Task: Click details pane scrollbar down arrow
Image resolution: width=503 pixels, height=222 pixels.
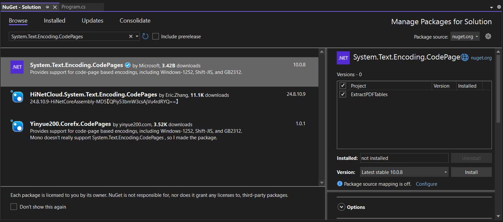Action: coord(498,216)
